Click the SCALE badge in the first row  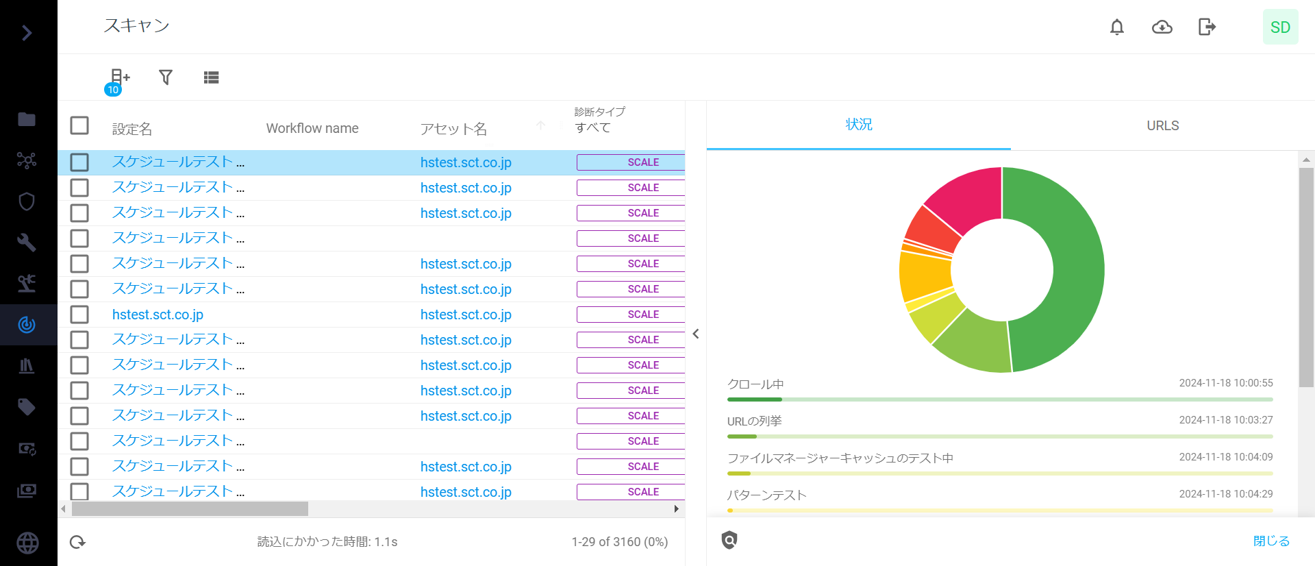click(631, 162)
